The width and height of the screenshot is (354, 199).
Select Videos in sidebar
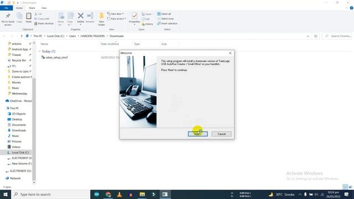tap(16, 147)
